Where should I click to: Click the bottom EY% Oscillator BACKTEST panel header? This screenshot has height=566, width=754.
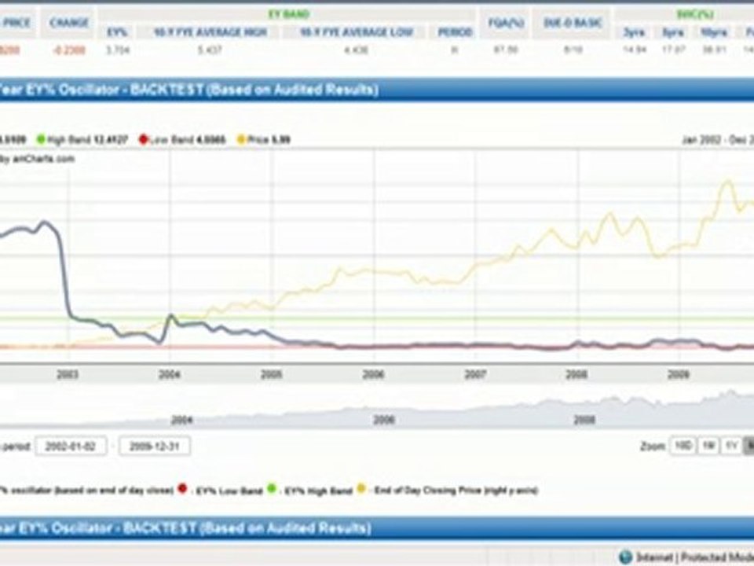click(x=377, y=528)
